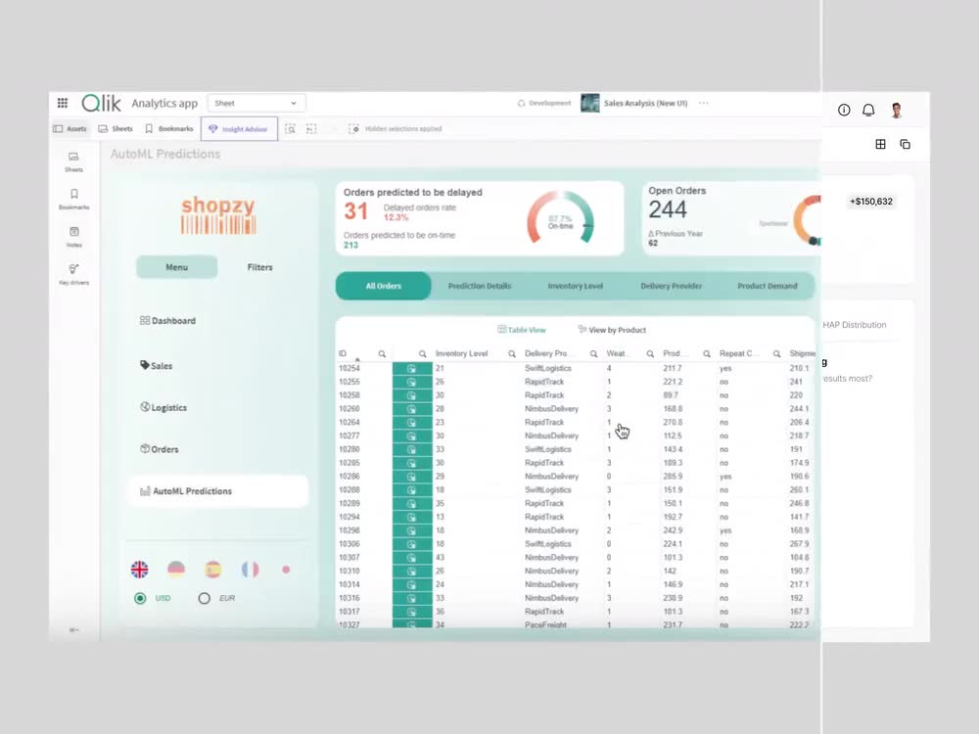
Task: Search the Repeat Customer column
Action: [776, 354]
